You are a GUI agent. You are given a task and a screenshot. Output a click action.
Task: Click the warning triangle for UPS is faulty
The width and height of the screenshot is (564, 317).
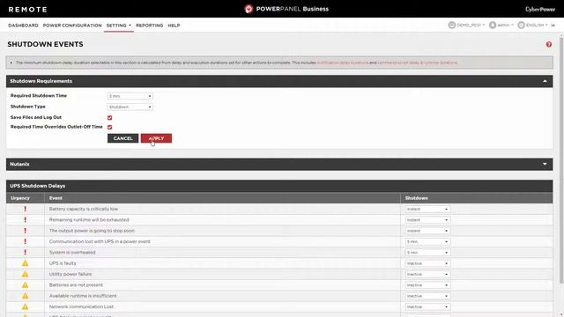pos(26,263)
